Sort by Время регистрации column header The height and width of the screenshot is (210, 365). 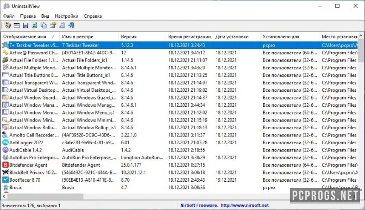pyautogui.click(x=189, y=37)
